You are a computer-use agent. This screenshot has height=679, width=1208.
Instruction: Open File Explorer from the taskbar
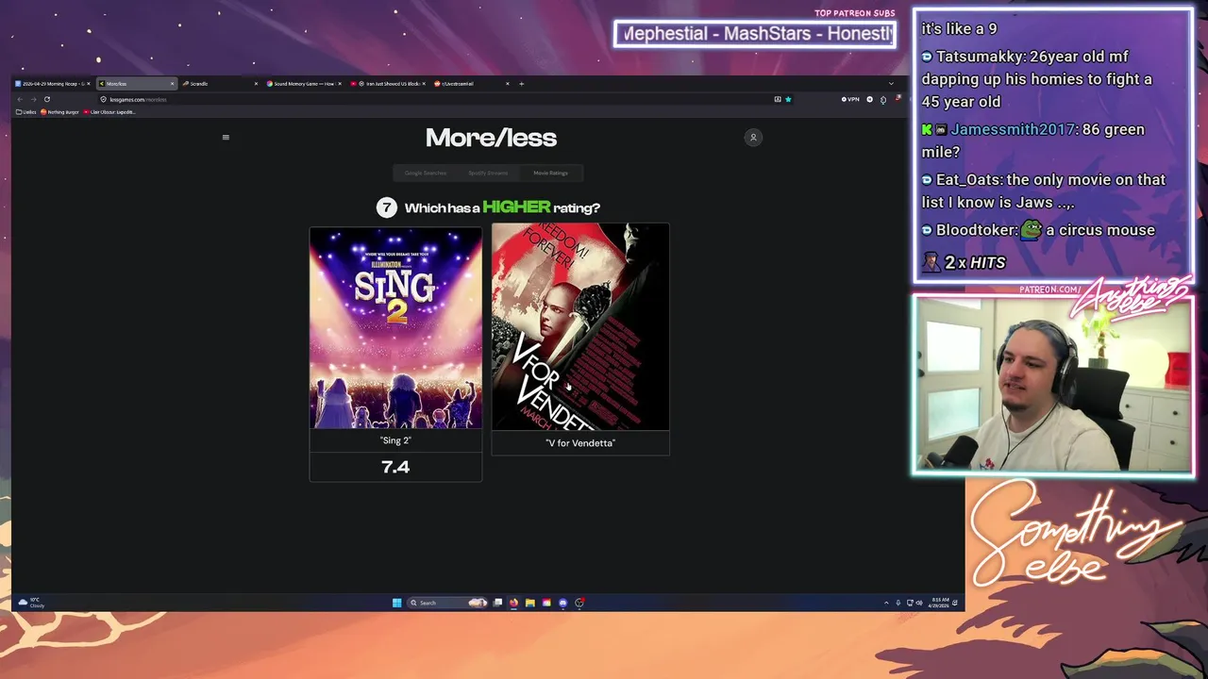[530, 603]
